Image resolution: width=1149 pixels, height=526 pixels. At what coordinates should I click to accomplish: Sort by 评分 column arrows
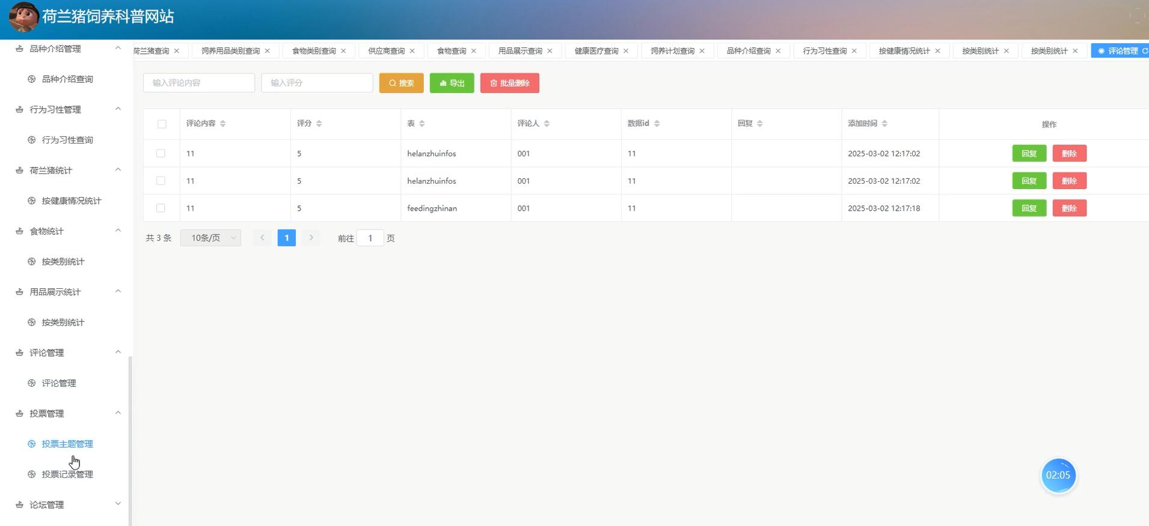point(319,124)
